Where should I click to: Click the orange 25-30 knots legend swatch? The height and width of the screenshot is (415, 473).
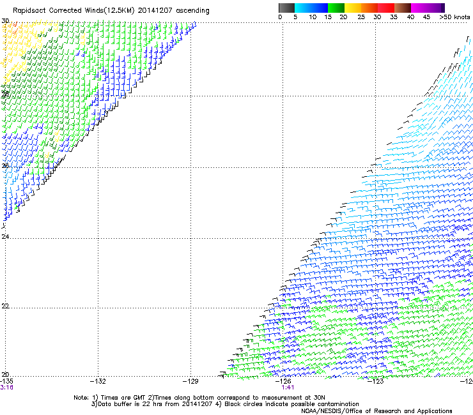tap(369, 8)
